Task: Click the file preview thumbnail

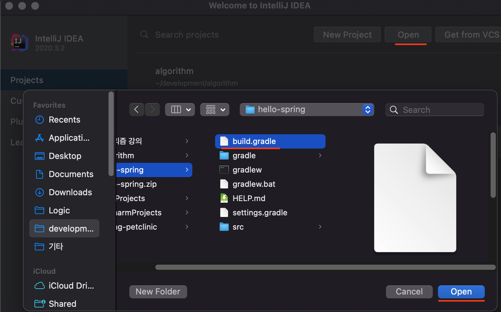Action: [x=415, y=198]
